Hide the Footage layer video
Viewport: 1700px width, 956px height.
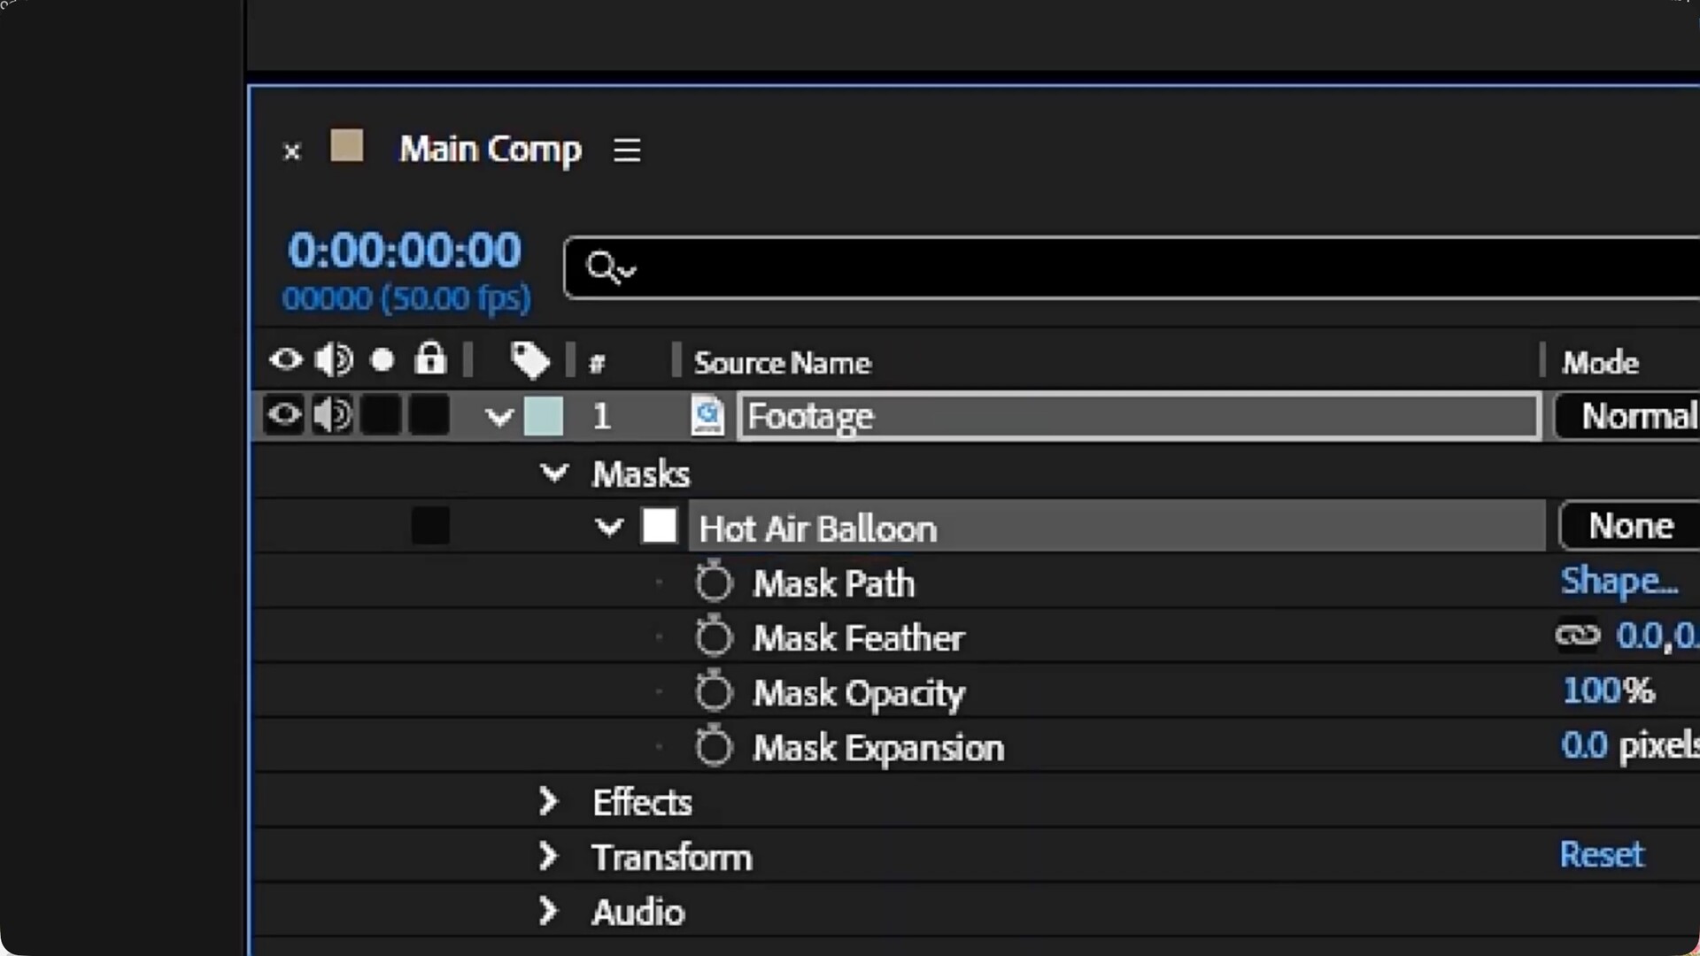284,415
